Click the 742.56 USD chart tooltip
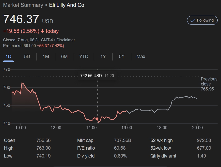 [97, 76]
